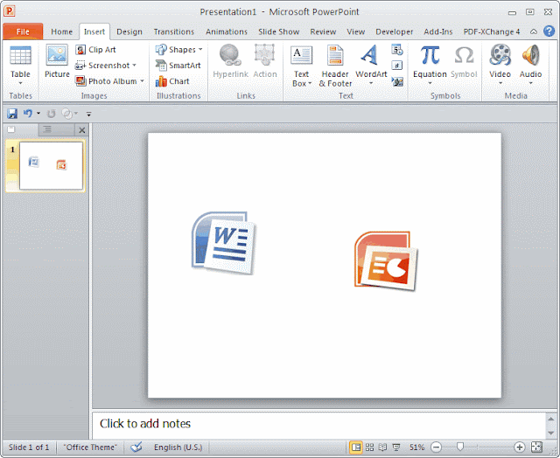This screenshot has width=560, height=458.
Task: Open the Screenshot dropdown arrow
Action: (x=134, y=66)
